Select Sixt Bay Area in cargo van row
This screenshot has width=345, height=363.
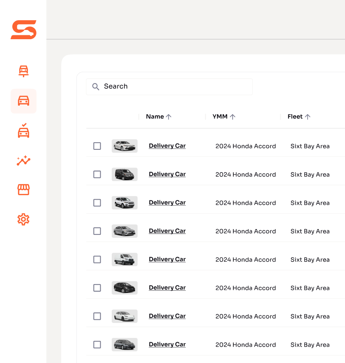click(310, 260)
